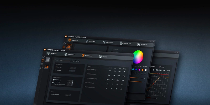This screenshot has height=105, width=210.
Task: Click the RGB Fusion hexagon icon in front window
Action: click(49, 53)
